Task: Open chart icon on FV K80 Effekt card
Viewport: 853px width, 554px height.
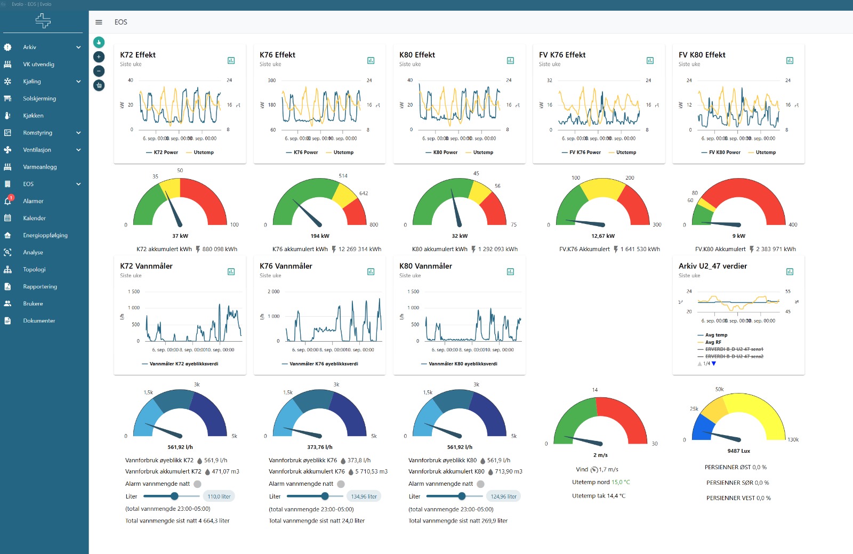Action: click(x=790, y=61)
